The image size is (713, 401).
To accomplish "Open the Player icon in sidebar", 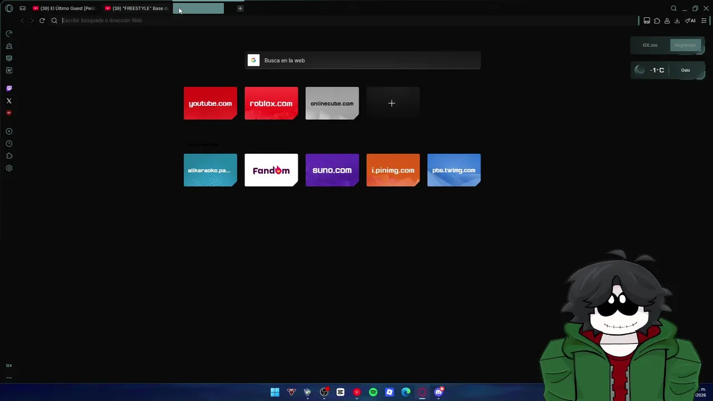I will tap(9, 131).
